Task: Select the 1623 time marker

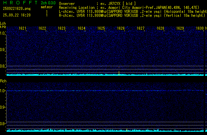Action: click(62, 28)
